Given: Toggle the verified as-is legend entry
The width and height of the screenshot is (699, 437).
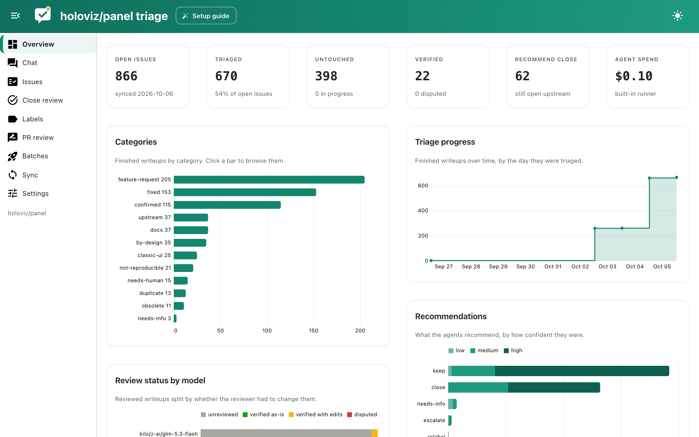Looking at the screenshot, I should point(263,415).
